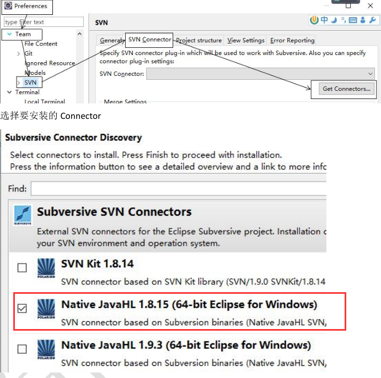Collapse the Team tree node
The image size is (381, 378).
9,34
